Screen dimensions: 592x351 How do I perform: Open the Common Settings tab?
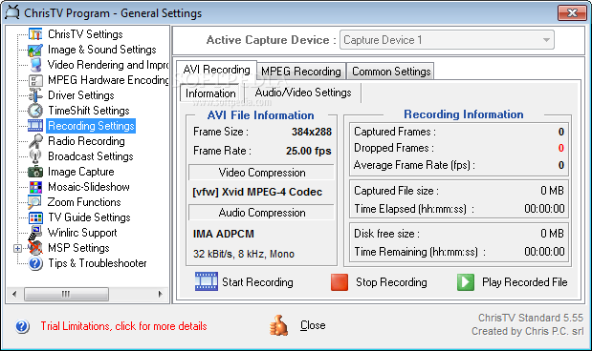[x=391, y=72]
